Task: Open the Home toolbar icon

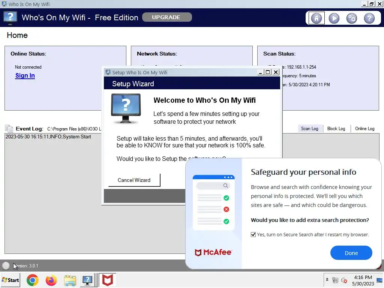Action: (x=316, y=18)
